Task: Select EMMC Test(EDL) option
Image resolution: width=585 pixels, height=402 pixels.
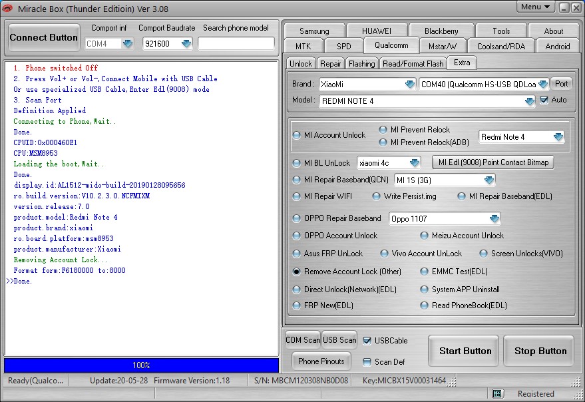Action: coord(424,272)
